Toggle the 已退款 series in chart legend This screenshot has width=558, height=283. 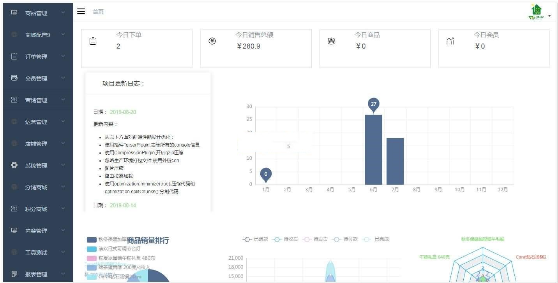click(255, 239)
